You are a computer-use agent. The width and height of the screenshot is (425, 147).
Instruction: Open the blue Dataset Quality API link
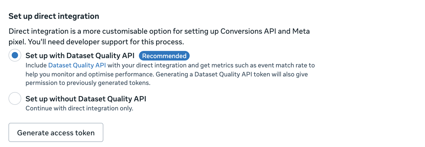[77, 65]
